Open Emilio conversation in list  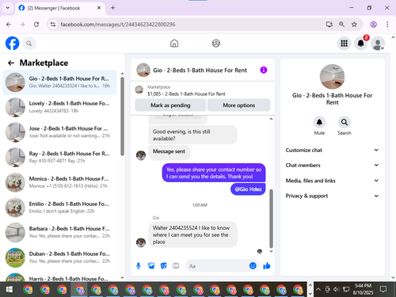point(60,208)
